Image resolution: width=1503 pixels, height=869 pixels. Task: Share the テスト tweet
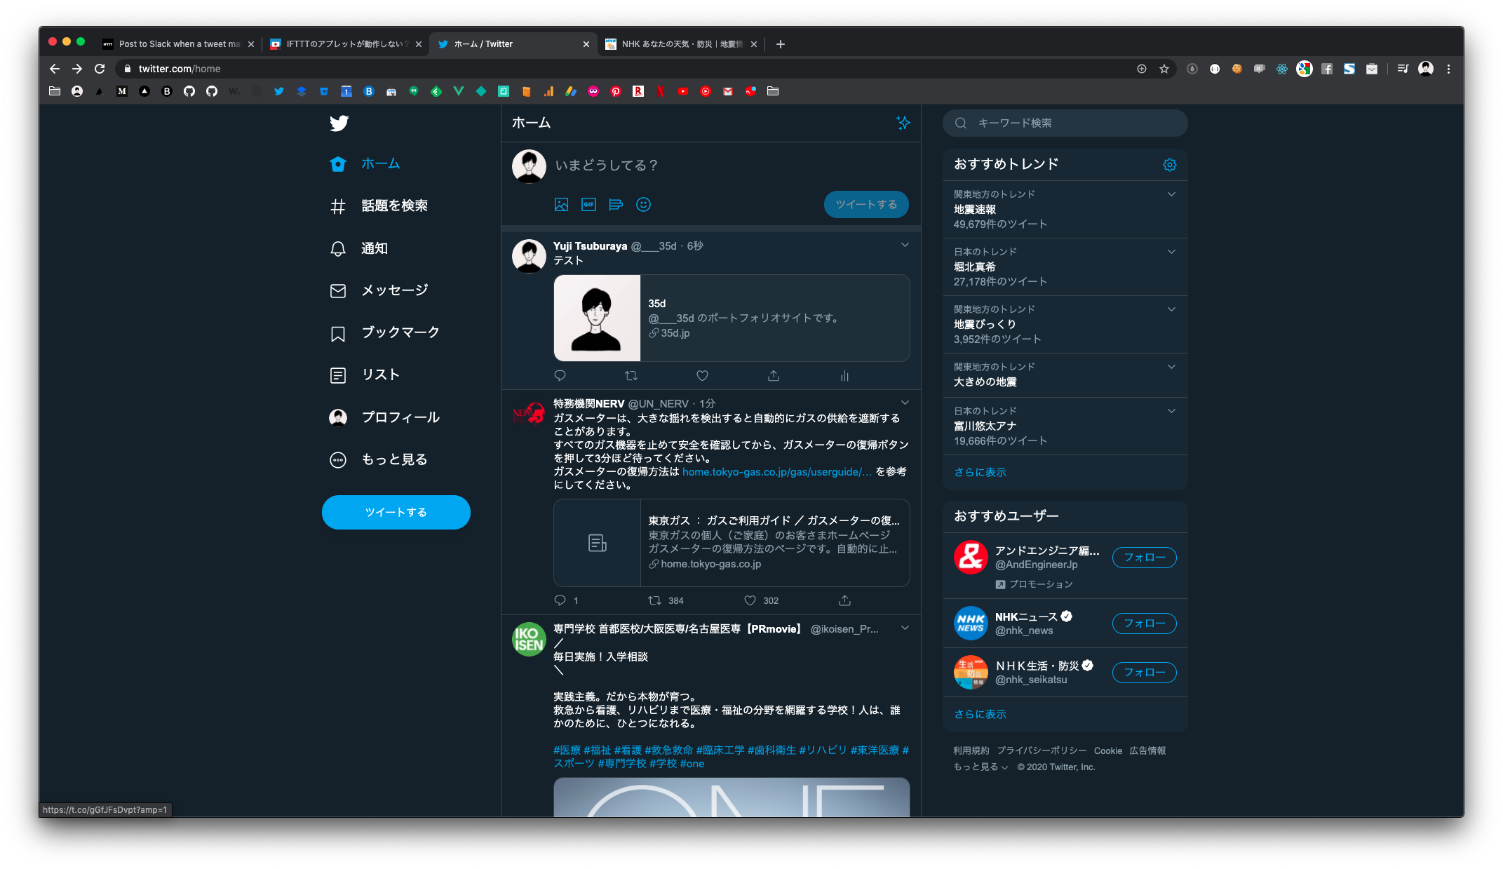click(774, 376)
